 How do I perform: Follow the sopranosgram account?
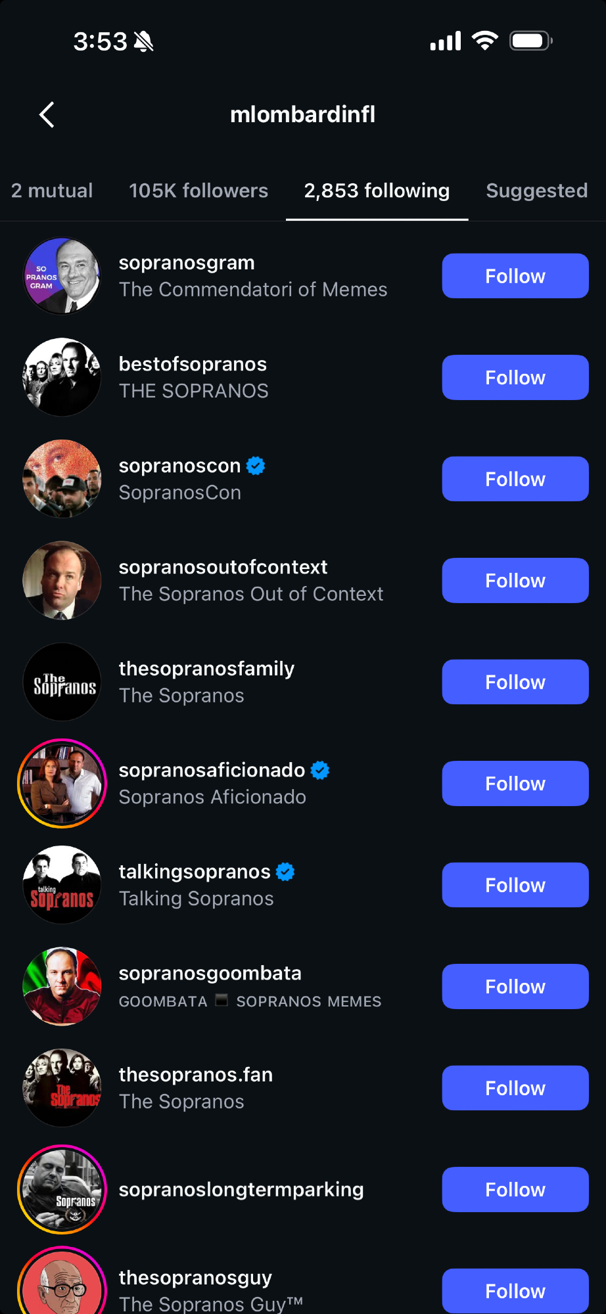tap(515, 276)
